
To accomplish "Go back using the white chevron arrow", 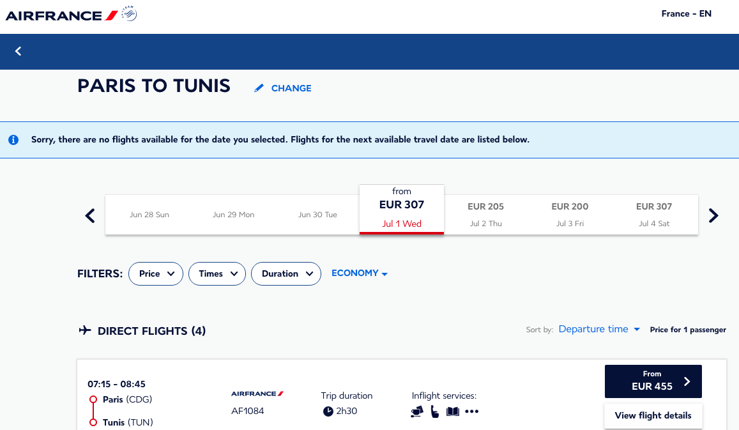I will pyautogui.click(x=19, y=51).
